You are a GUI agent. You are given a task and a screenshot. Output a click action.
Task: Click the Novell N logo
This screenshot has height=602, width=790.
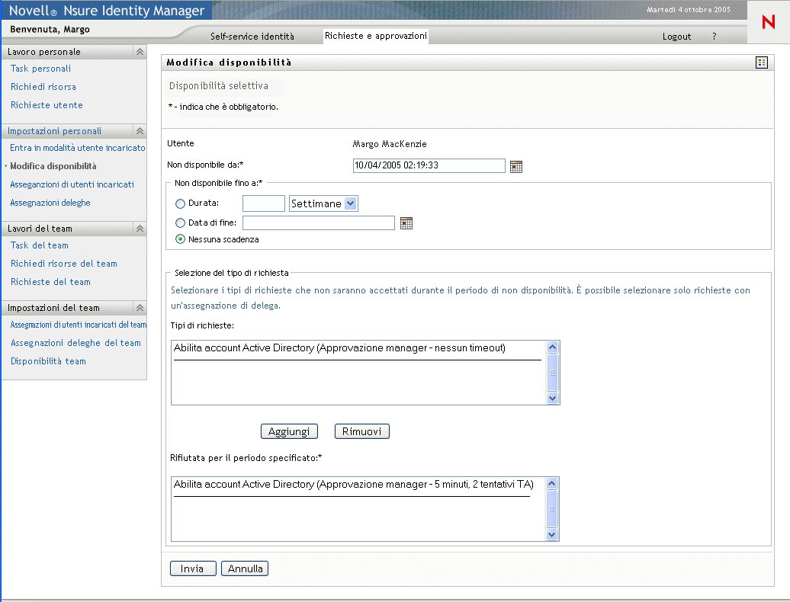(x=768, y=23)
